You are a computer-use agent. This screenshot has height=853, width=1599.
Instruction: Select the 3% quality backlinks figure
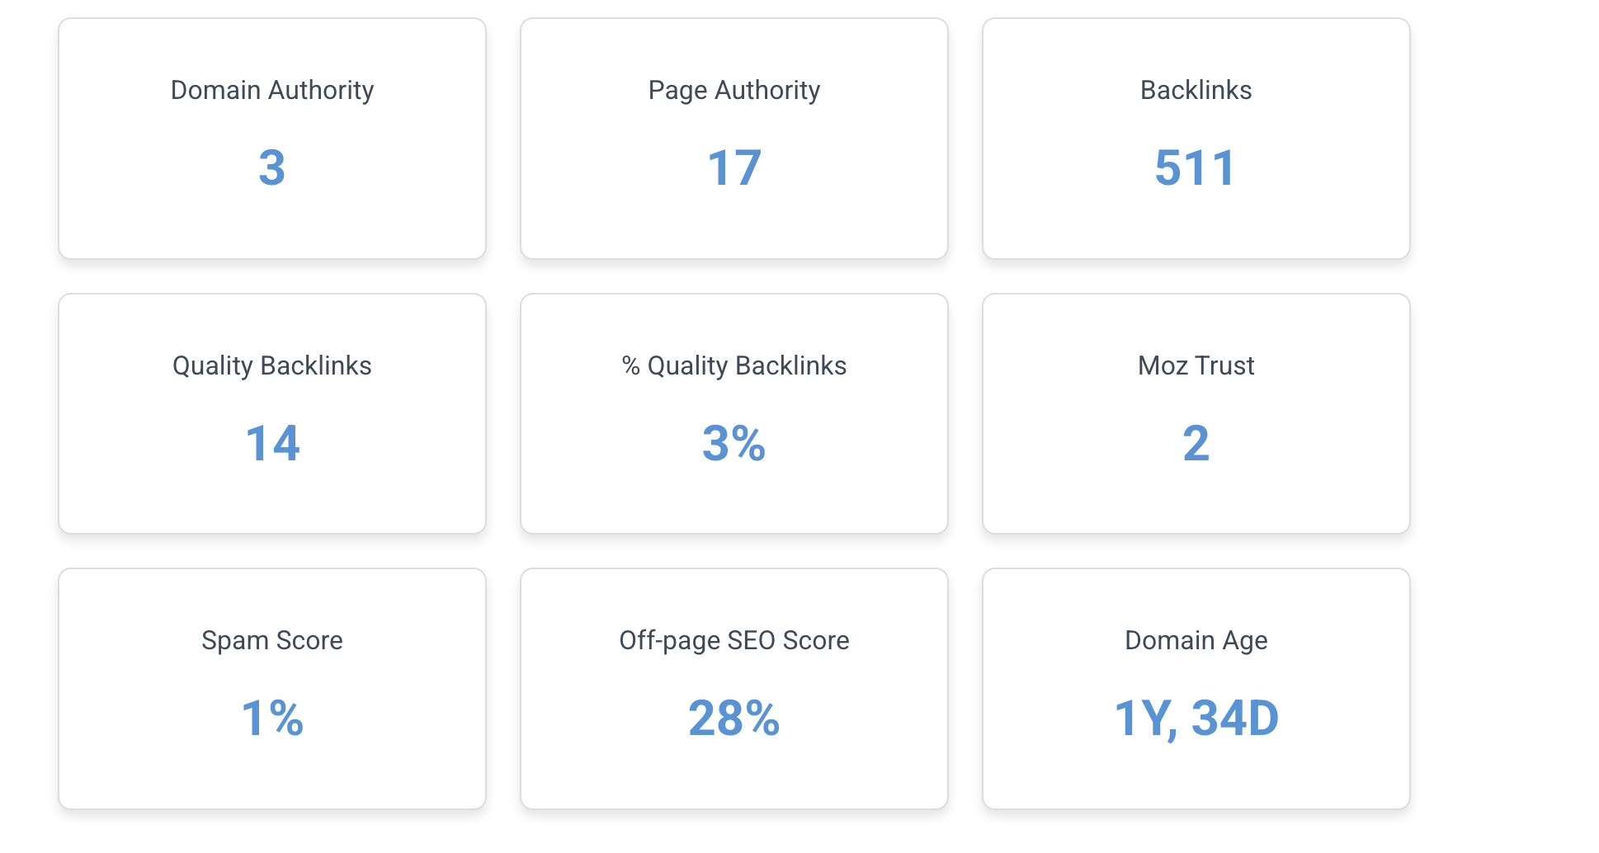tap(733, 443)
